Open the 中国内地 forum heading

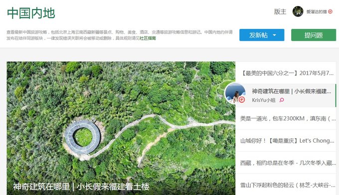click(31, 13)
